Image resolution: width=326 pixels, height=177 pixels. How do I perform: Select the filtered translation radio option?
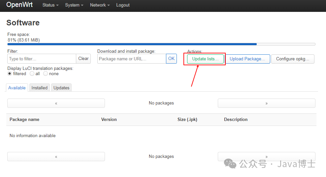pyautogui.click(x=10, y=74)
